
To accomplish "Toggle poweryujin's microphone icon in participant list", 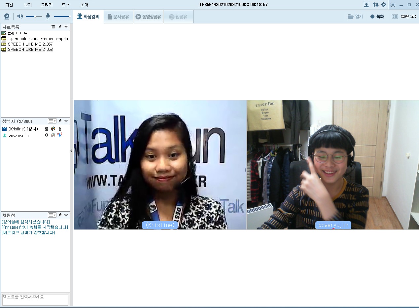I will 60,135.
